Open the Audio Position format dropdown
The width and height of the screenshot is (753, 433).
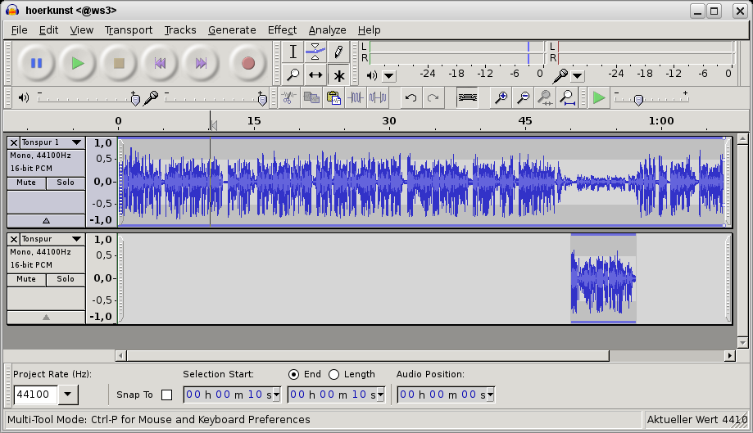(x=490, y=395)
